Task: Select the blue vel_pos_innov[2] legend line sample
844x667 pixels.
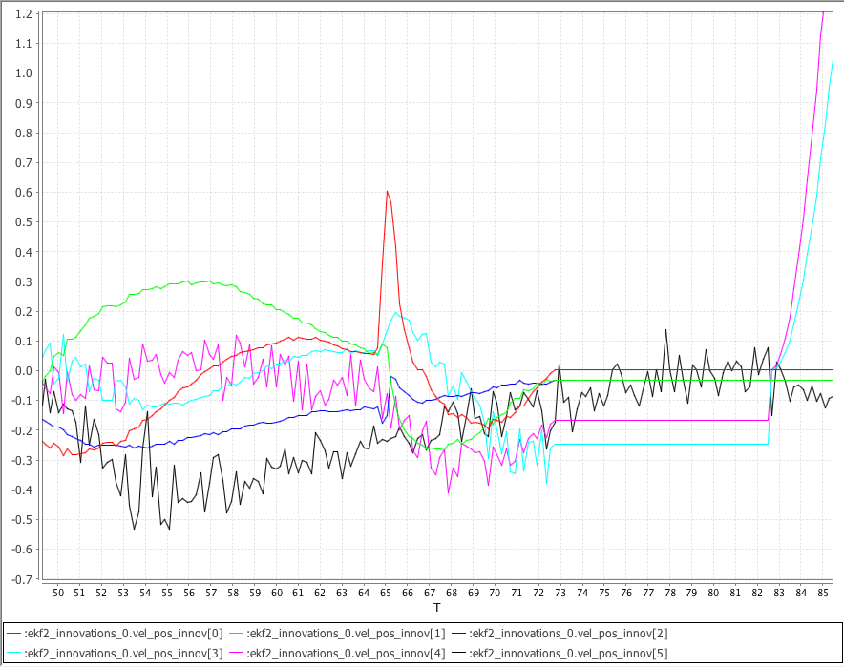Action: click(460, 631)
